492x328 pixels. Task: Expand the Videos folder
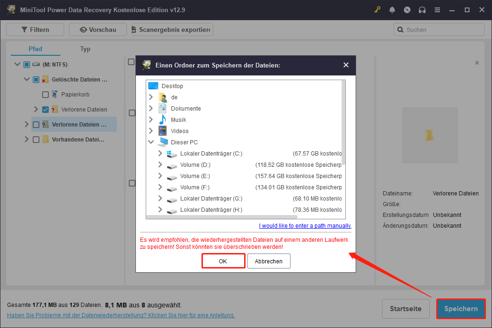coord(151,131)
